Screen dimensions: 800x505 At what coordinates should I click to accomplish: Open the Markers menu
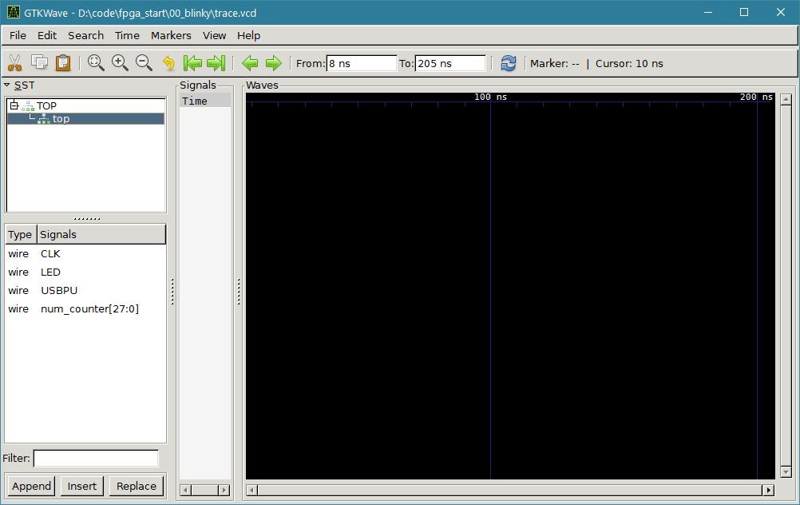click(x=171, y=35)
